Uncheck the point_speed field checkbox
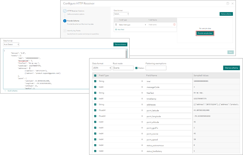The width and height of the screenshot is (243, 155). [x=95, y=139]
